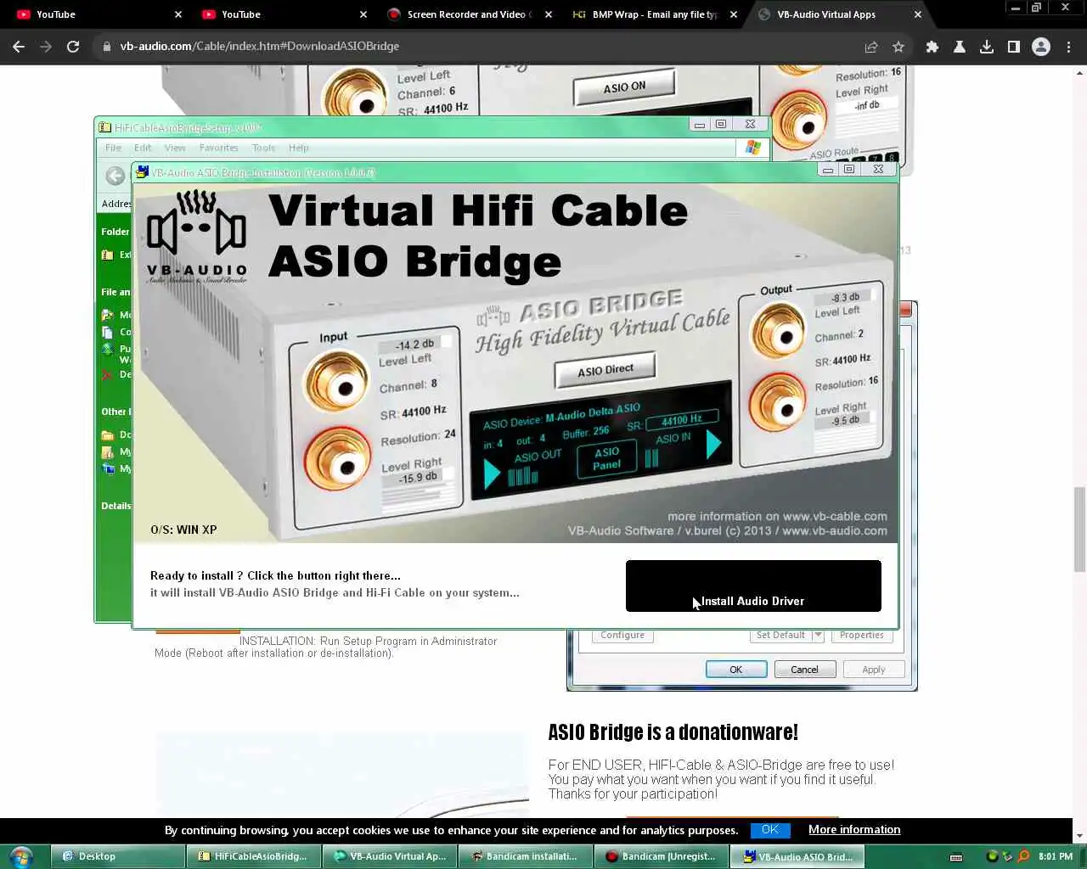Click Apply in the sound dialog
The width and height of the screenshot is (1087, 869).
(873, 670)
